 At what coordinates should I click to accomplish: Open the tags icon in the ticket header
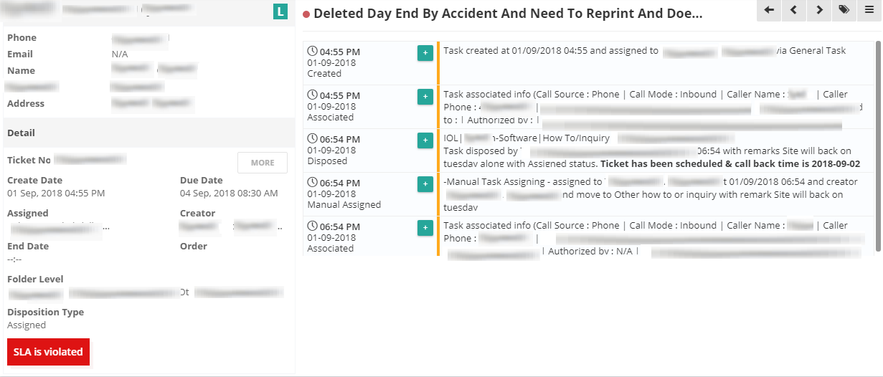pyautogui.click(x=844, y=10)
